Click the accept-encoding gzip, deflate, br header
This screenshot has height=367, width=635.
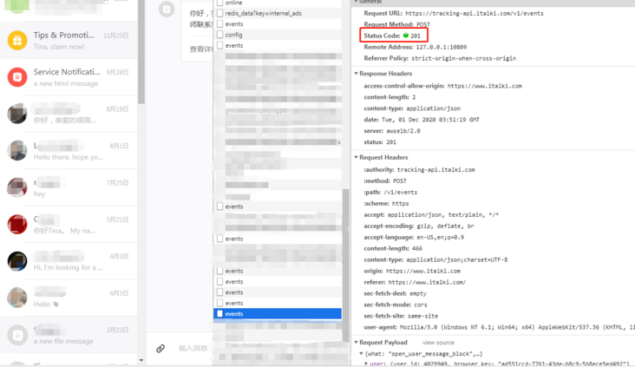tap(419, 226)
